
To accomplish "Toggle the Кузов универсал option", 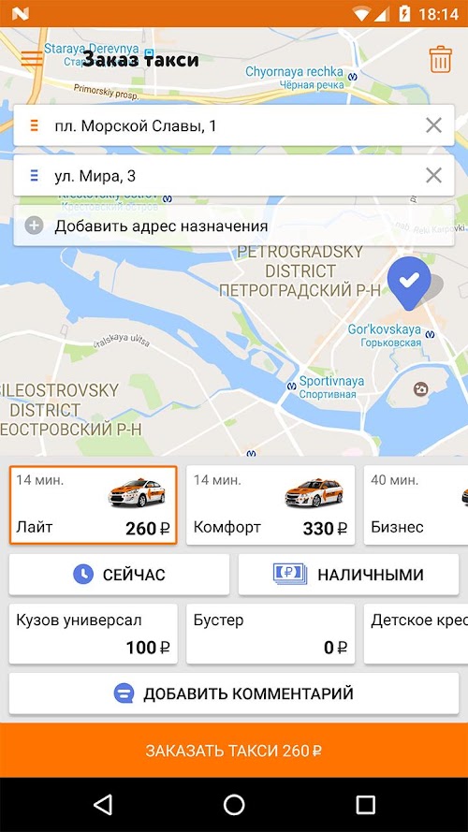I will coord(93,634).
